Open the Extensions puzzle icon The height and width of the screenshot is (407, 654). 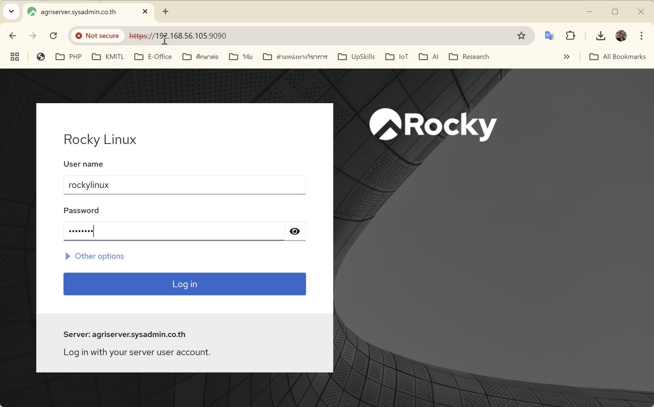[x=570, y=35]
